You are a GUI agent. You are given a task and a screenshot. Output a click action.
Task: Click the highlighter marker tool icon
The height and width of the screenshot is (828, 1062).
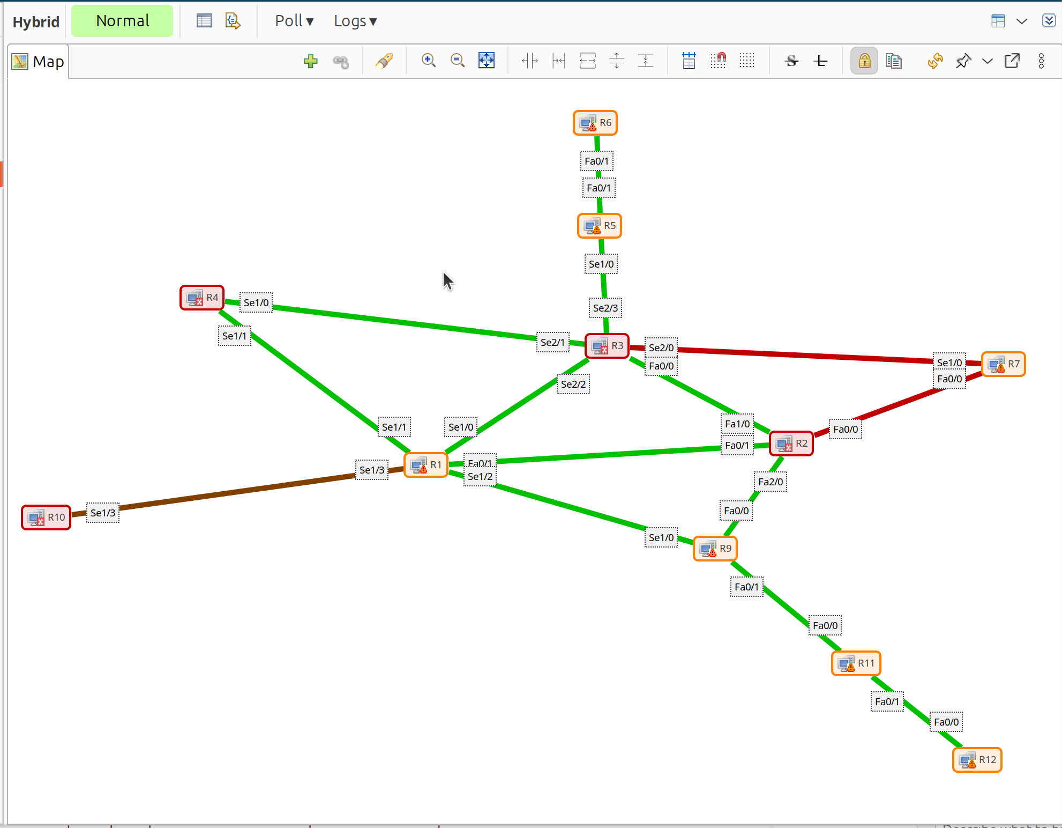pos(384,61)
